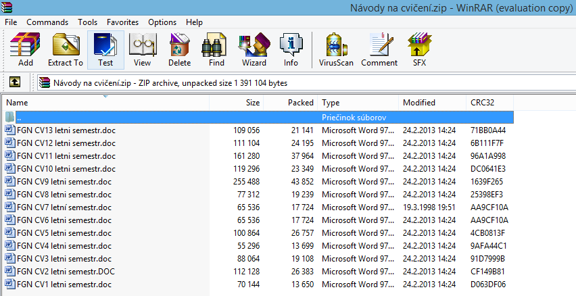
Task: Sort by the Size column header
Action: tap(236, 103)
